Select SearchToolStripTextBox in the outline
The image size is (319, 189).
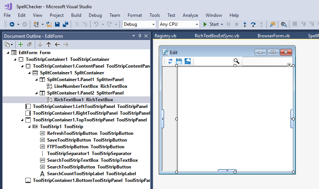(x=92, y=160)
